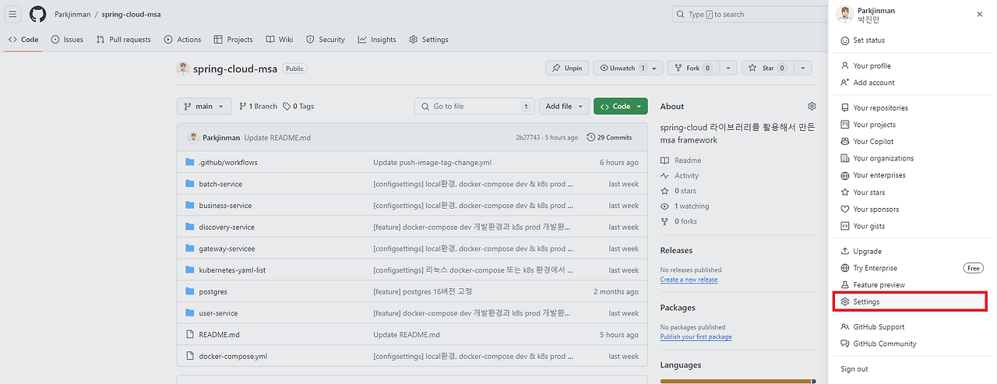Click the Upgrade arrow icon in the panel
The height and width of the screenshot is (384, 997).
(845, 252)
